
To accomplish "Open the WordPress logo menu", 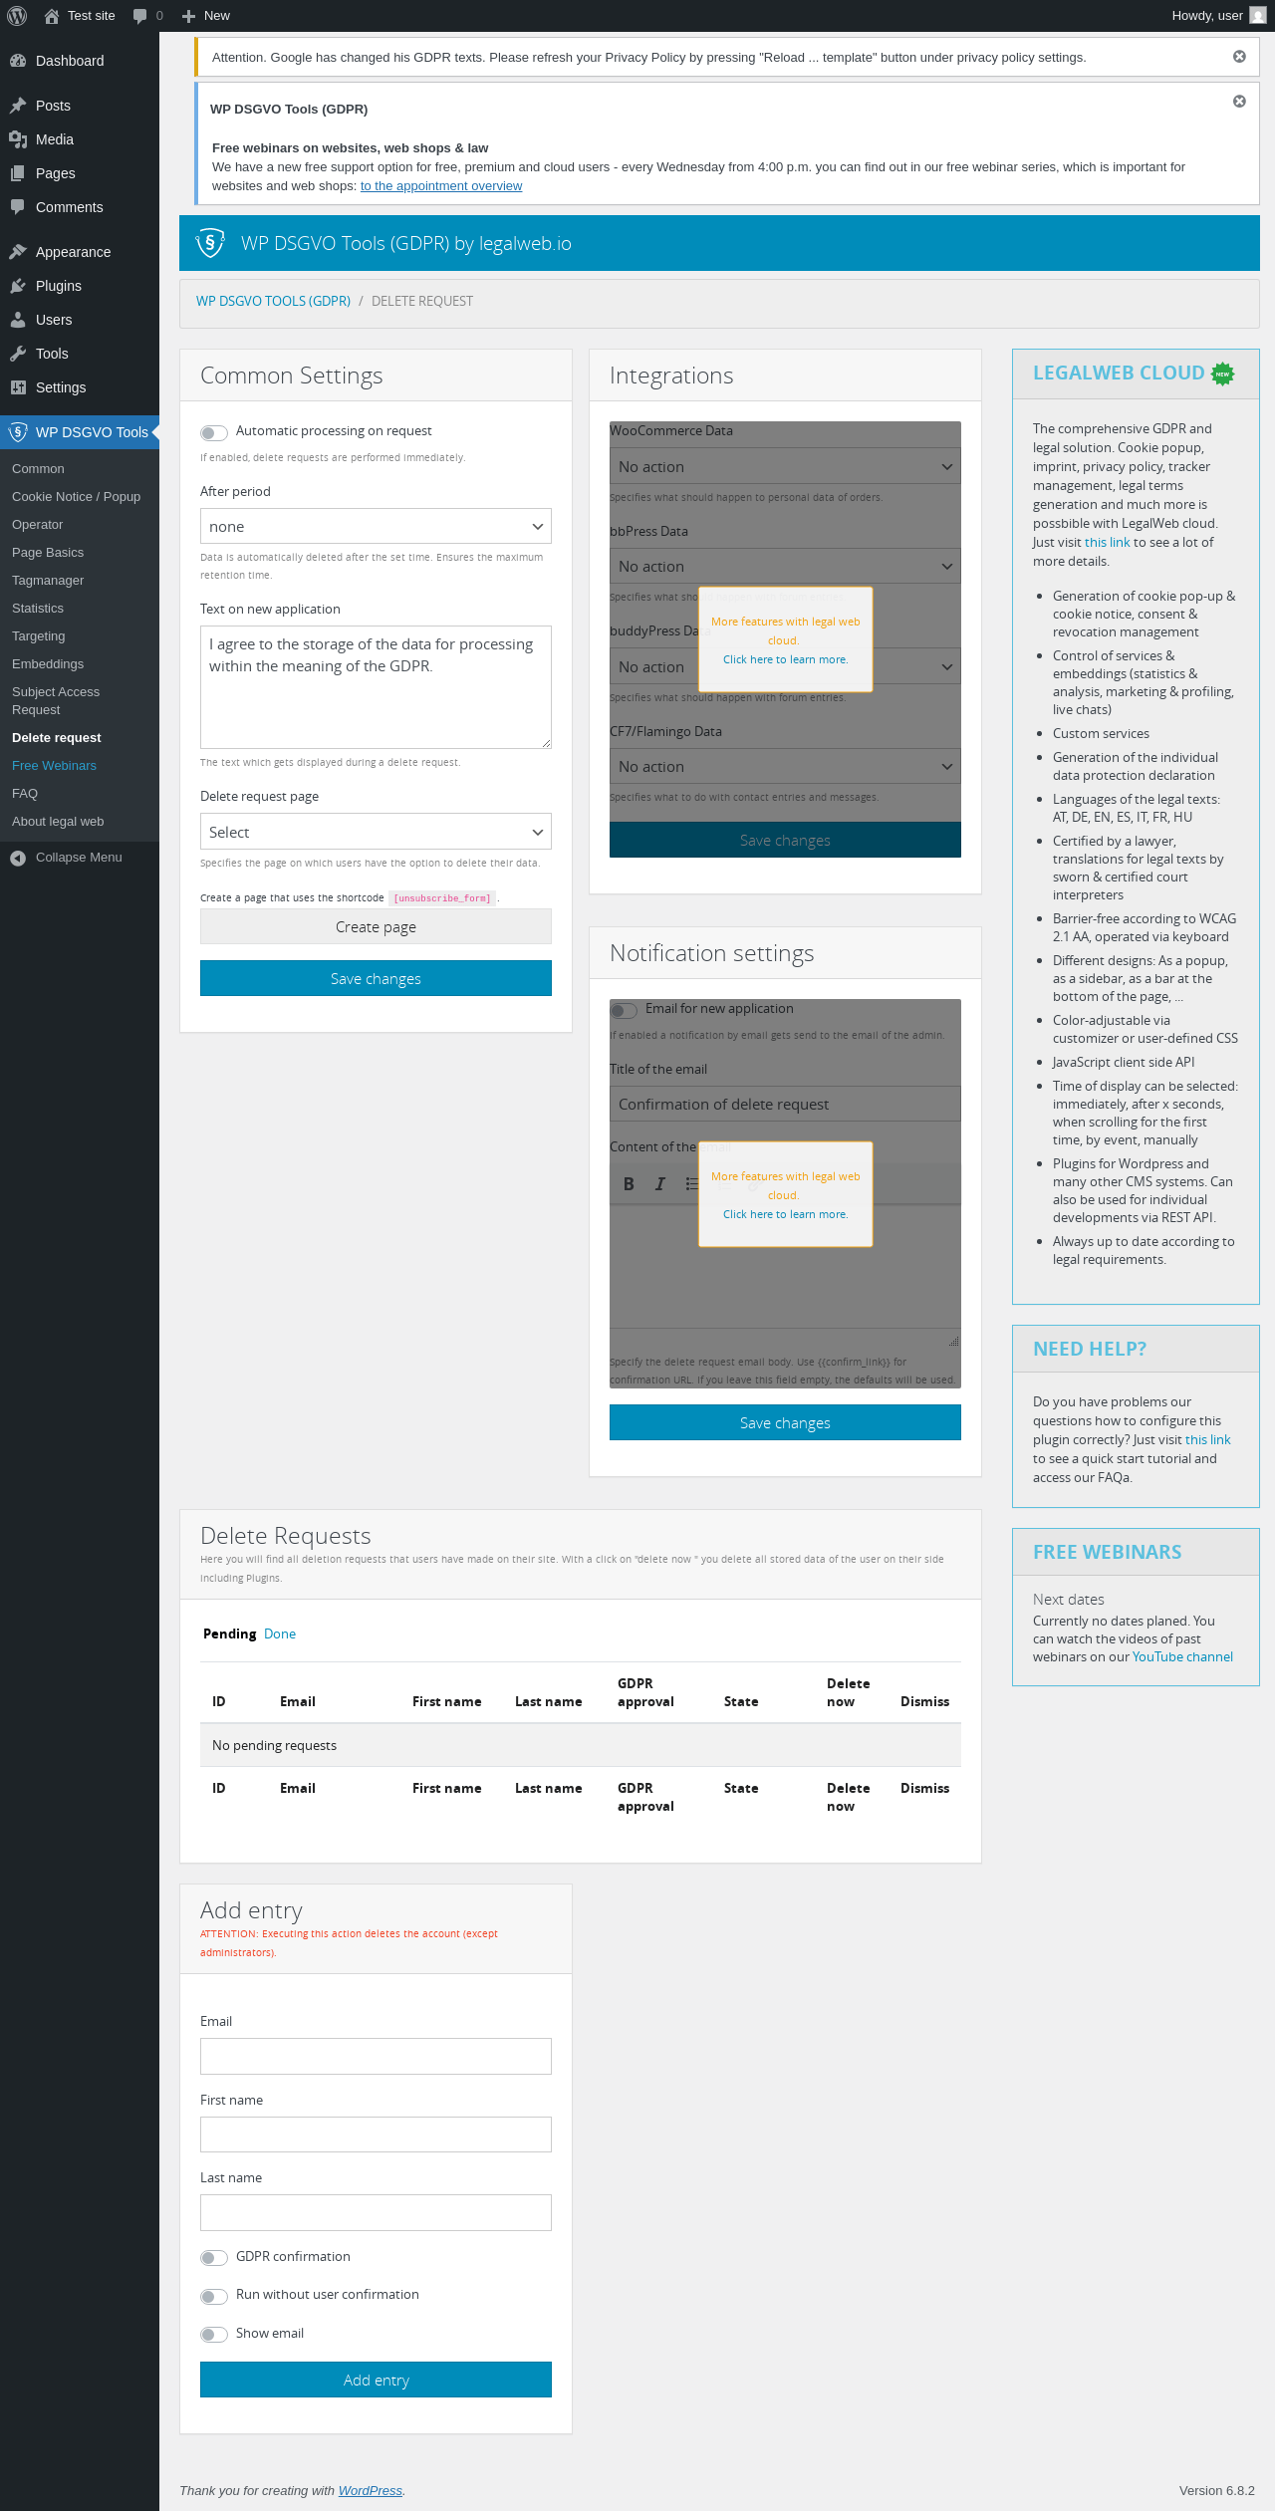I will [x=17, y=16].
